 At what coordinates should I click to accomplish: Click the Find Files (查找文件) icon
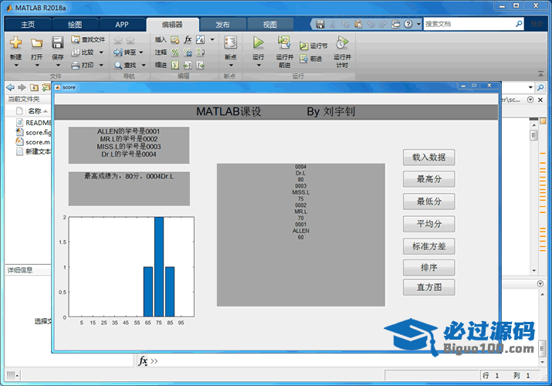pyautogui.click(x=76, y=39)
